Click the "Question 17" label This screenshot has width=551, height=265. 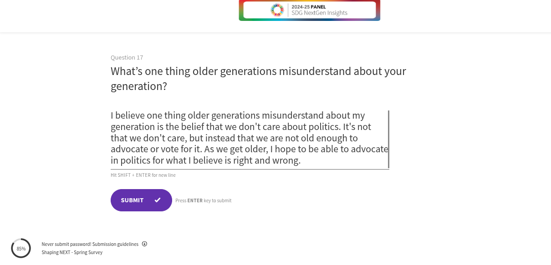pyautogui.click(x=127, y=57)
